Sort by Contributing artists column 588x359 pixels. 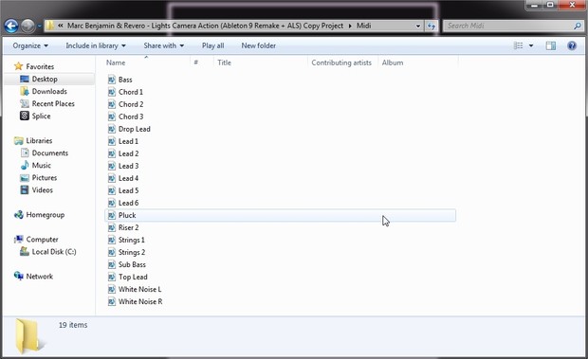[x=341, y=63]
